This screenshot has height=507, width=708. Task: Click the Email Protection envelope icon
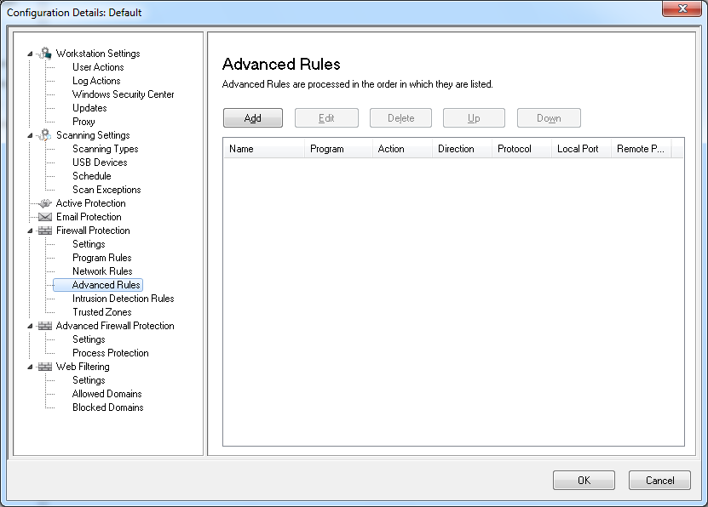coord(45,217)
